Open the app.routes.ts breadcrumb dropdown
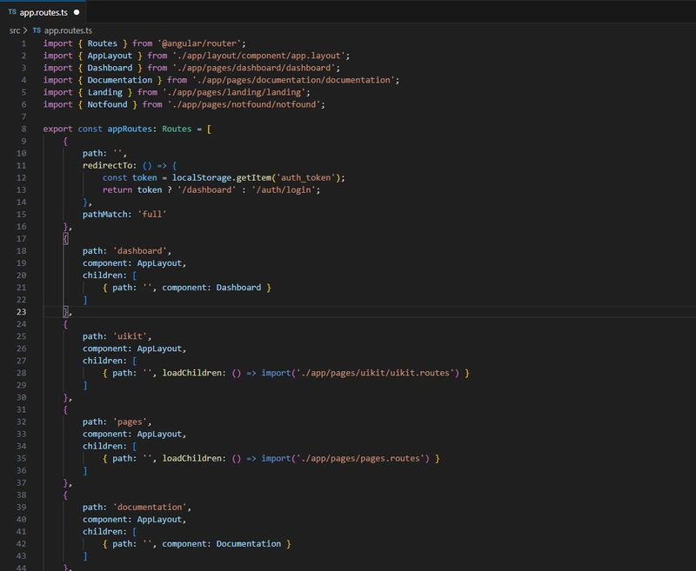696x571 pixels. (x=68, y=30)
